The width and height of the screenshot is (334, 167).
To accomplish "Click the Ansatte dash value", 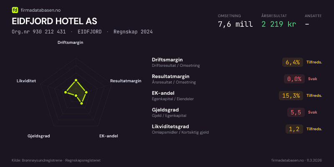I will (307, 24).
